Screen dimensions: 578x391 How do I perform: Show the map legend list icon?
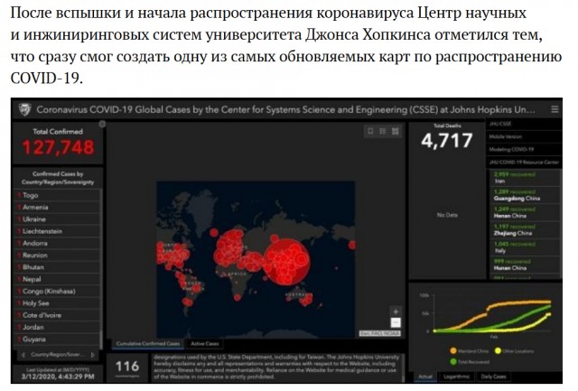[383, 131]
